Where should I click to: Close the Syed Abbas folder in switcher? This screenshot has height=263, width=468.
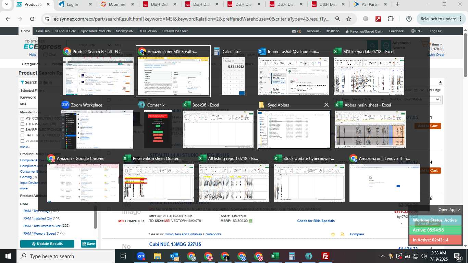[326, 105]
